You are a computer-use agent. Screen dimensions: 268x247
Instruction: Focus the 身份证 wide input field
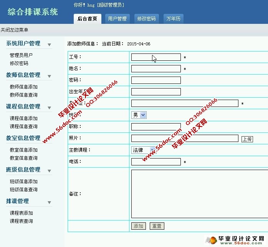(x=185, y=103)
